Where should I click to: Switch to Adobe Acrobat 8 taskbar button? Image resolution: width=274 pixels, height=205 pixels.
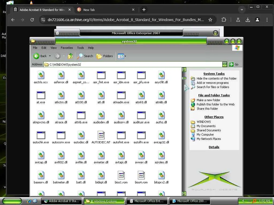(x=62, y=201)
